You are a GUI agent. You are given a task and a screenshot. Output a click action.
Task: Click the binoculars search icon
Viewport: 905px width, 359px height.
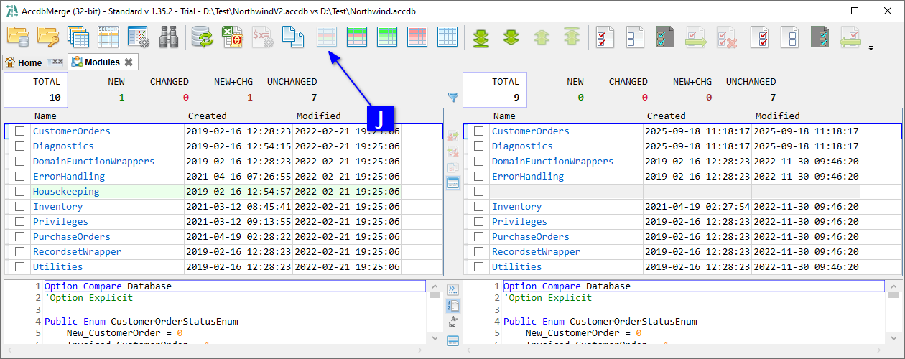[x=169, y=37]
